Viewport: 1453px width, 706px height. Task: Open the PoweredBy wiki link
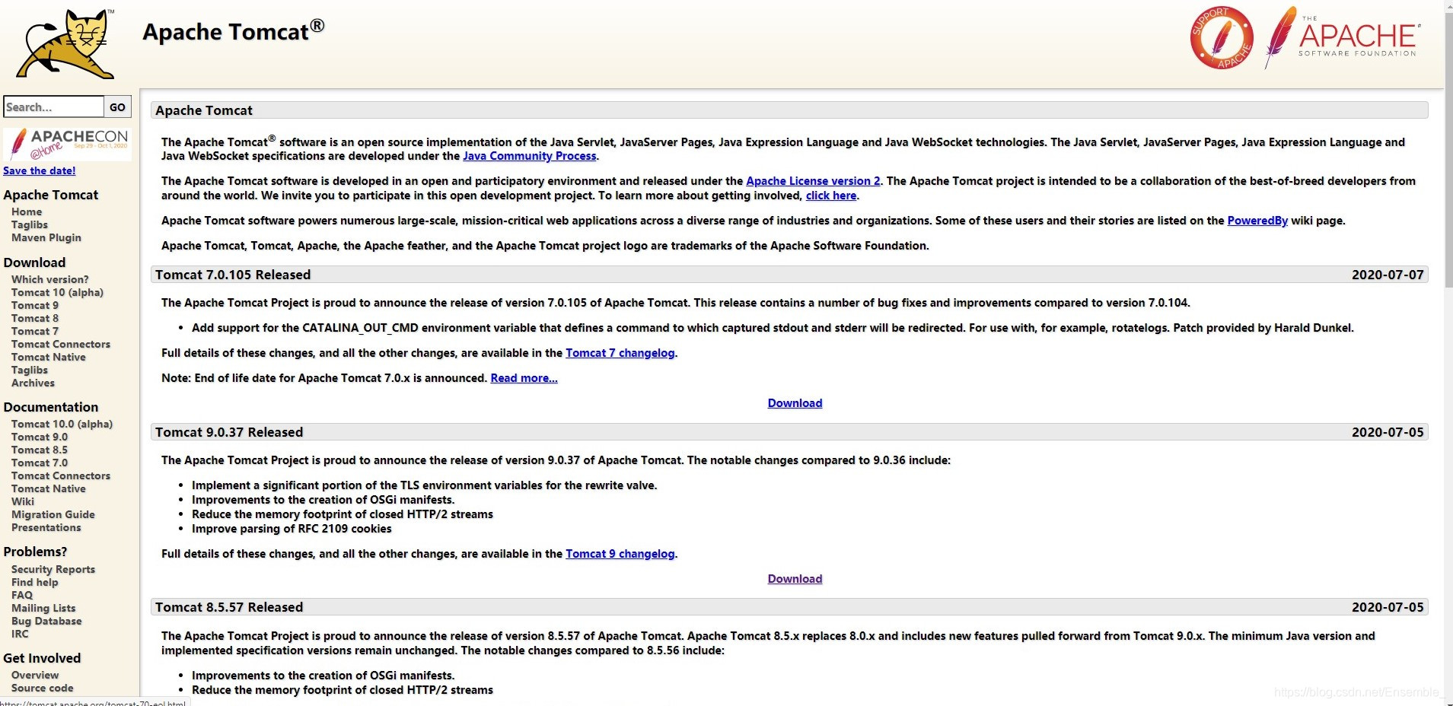click(x=1257, y=221)
